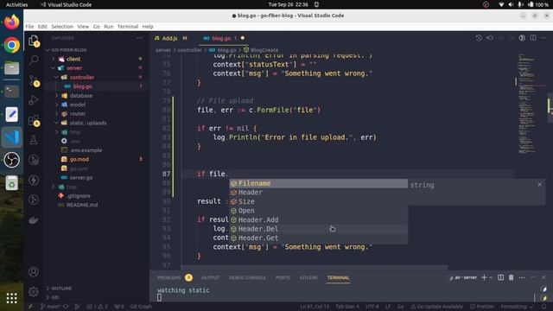The width and height of the screenshot is (553, 311).
Task: Expand the model folder
Action: [78, 105]
